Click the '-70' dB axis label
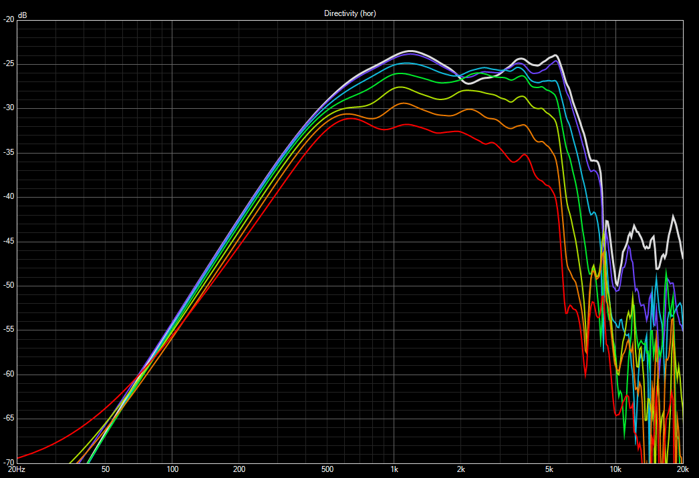Viewport: 699px width, 478px height. [x=9, y=463]
